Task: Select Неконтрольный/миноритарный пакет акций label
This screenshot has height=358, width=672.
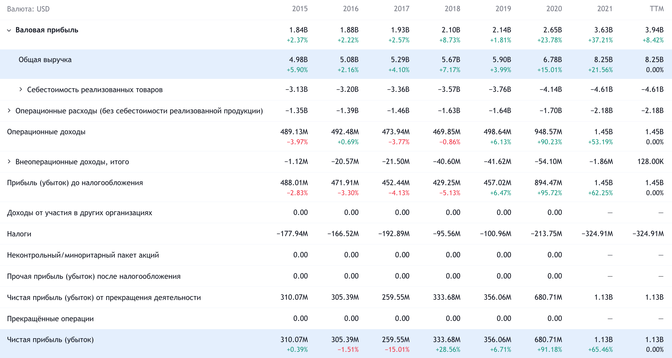Action: [83, 255]
